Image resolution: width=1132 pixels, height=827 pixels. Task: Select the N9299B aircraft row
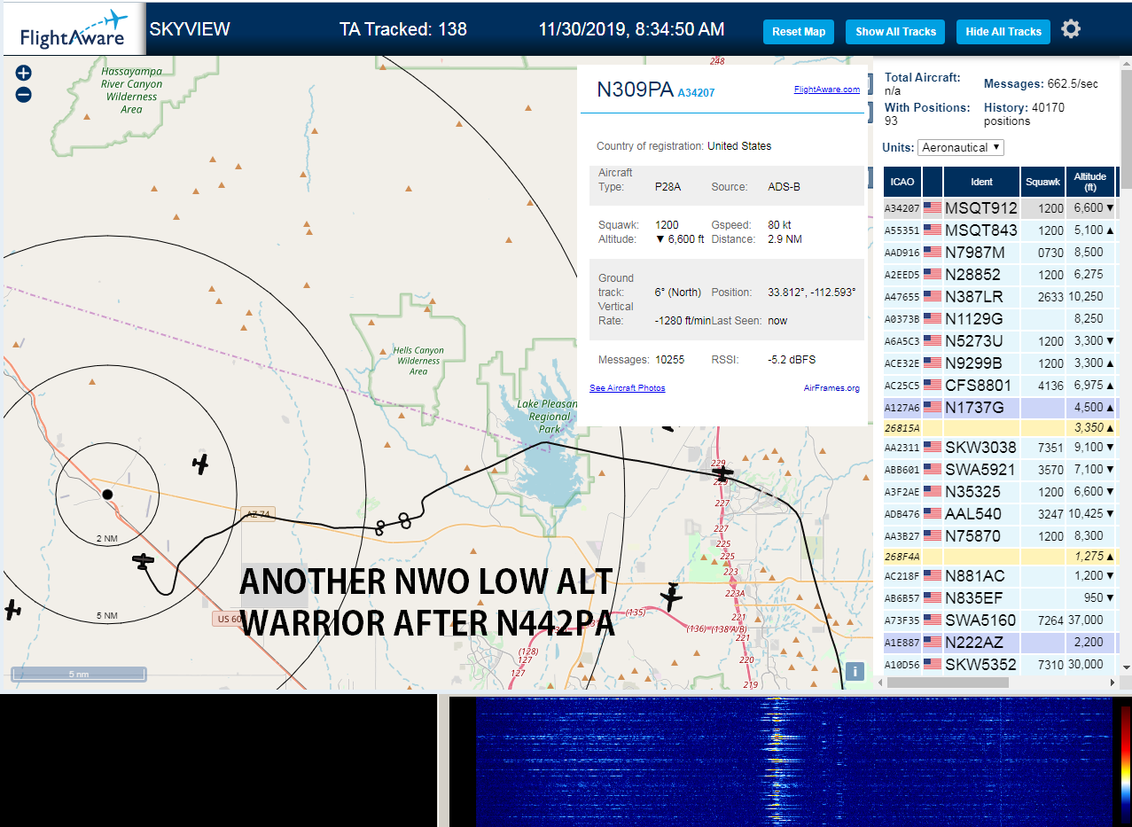pos(1000,363)
